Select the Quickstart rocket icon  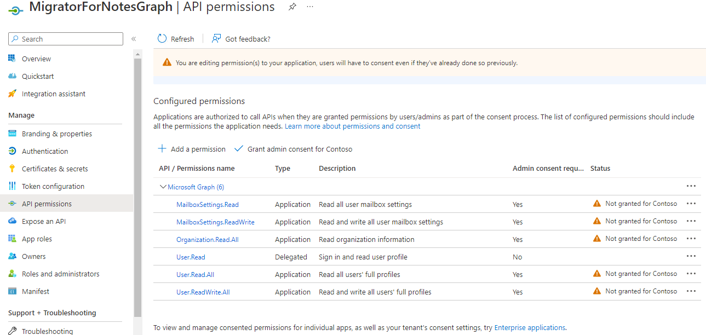pos(12,76)
